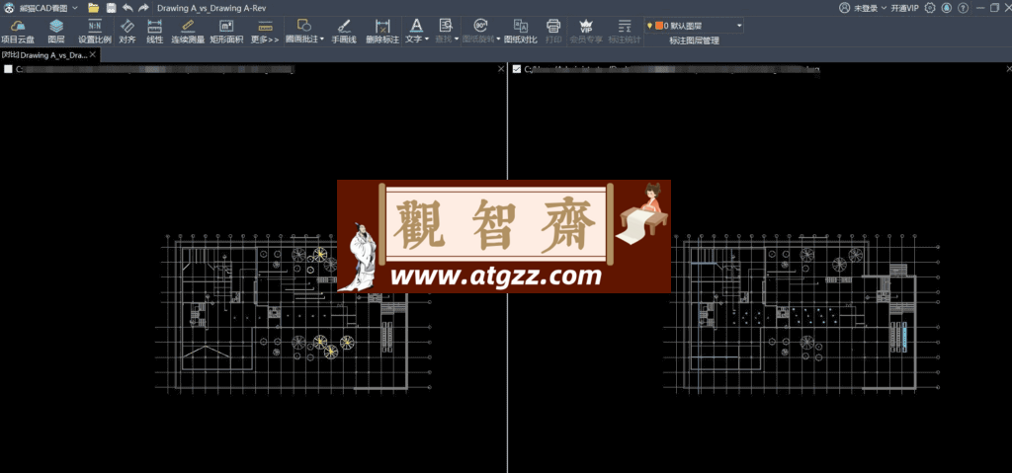Uncheck the right drawing pane checkbox
This screenshot has width=1012, height=473.
[516, 69]
